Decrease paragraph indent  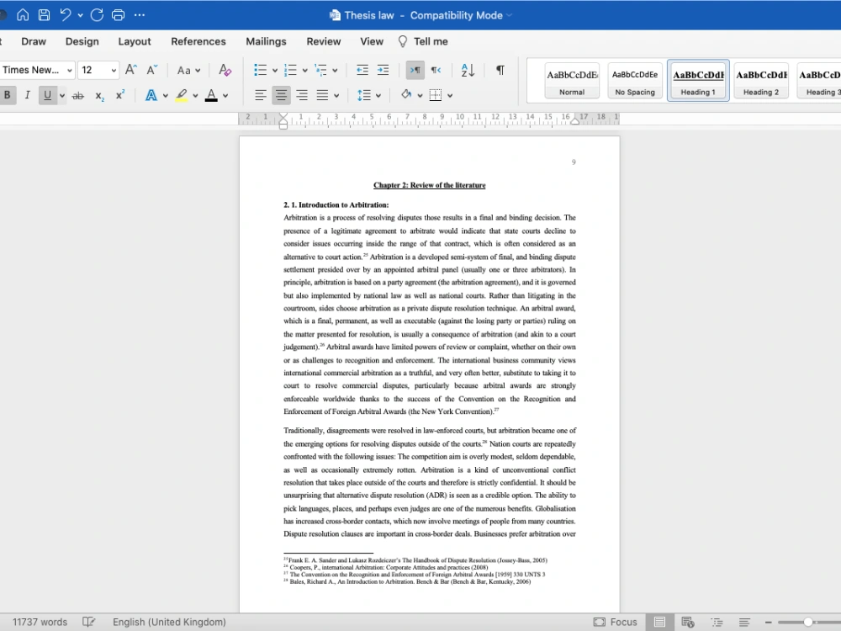pyautogui.click(x=362, y=70)
